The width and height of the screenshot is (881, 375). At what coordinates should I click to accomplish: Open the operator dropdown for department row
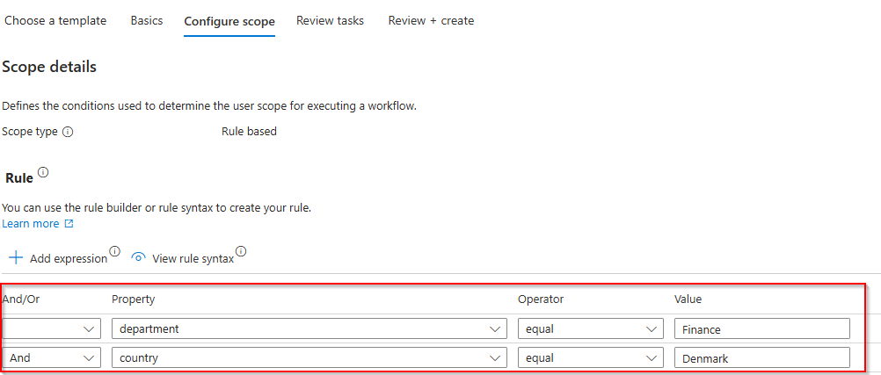pyautogui.click(x=590, y=328)
